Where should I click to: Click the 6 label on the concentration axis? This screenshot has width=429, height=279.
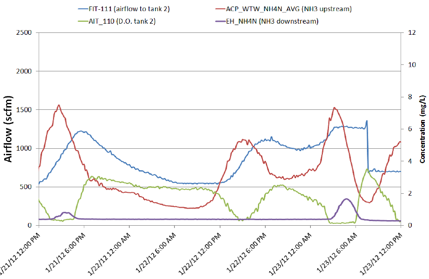pos(410,129)
